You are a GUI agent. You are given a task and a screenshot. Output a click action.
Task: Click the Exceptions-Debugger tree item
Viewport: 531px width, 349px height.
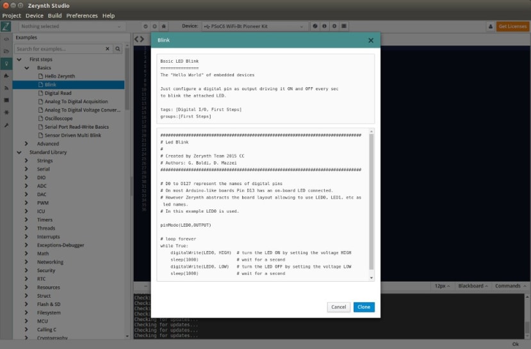click(x=61, y=245)
